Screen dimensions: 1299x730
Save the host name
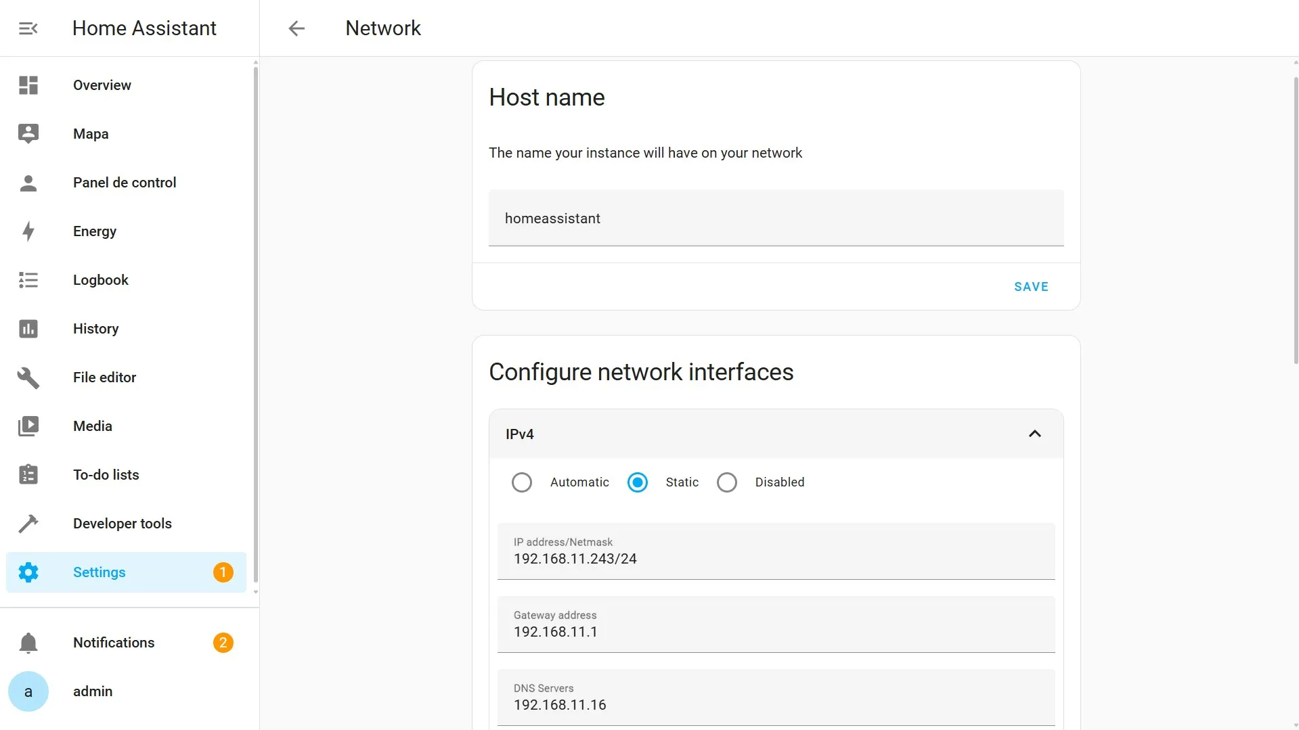click(1031, 287)
